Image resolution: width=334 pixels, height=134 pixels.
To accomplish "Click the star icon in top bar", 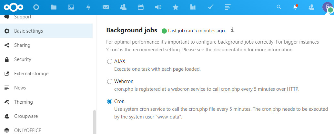I will pos(175,7).
